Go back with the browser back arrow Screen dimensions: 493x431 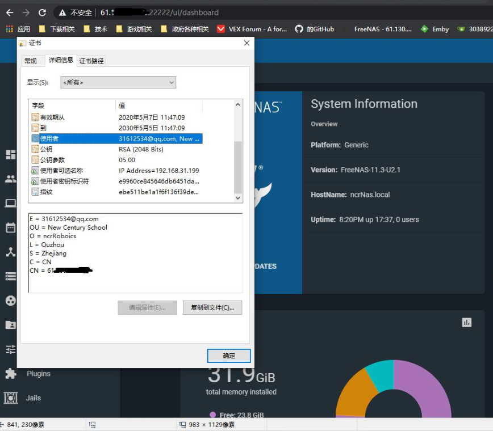10,12
